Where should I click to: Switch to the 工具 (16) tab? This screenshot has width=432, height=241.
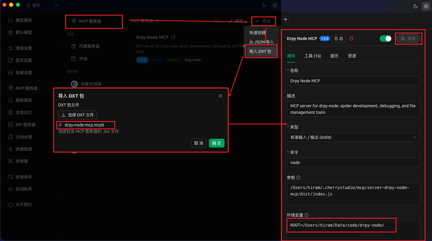point(312,56)
